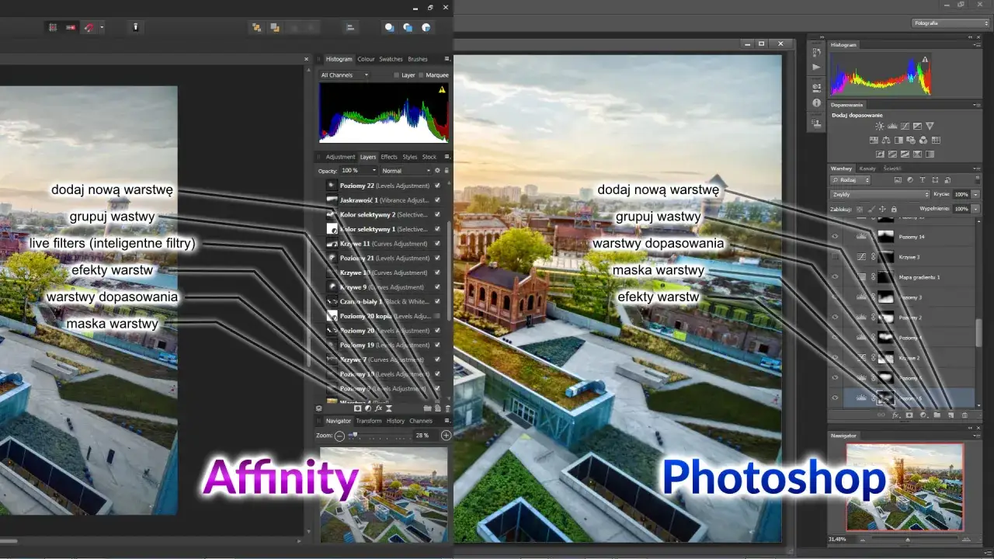Open the Normal blend mode dropdown in Affinity
Screen dimensions: 994x559
(x=407, y=170)
